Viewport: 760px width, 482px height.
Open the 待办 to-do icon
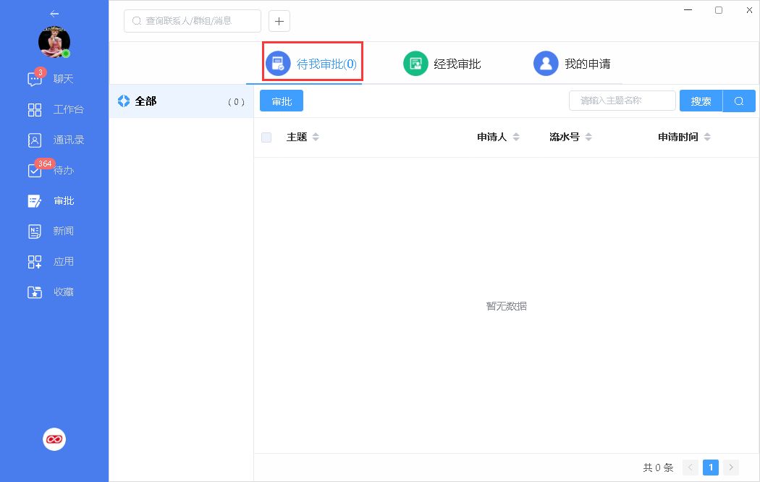point(35,171)
